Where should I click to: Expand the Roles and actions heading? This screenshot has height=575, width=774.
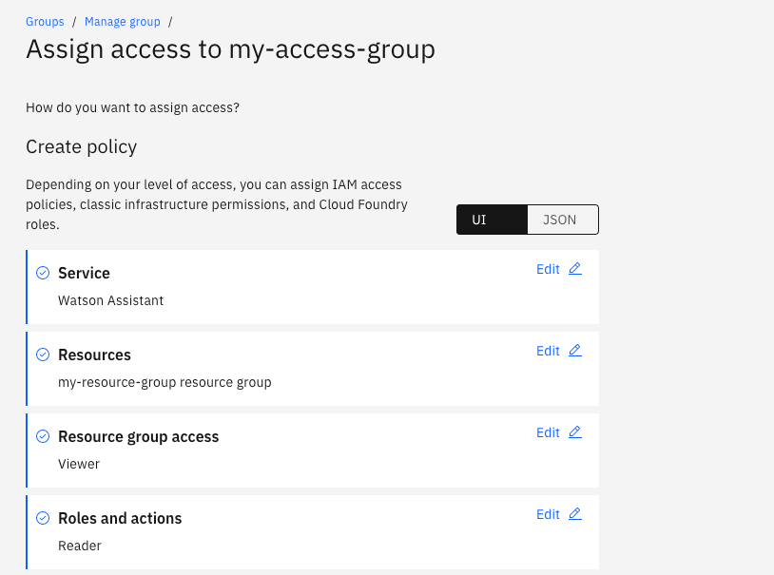tap(120, 518)
